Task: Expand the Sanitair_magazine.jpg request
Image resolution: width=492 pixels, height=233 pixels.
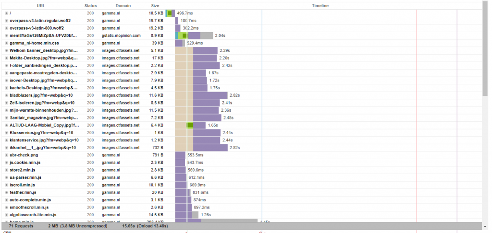Action: click(6, 118)
